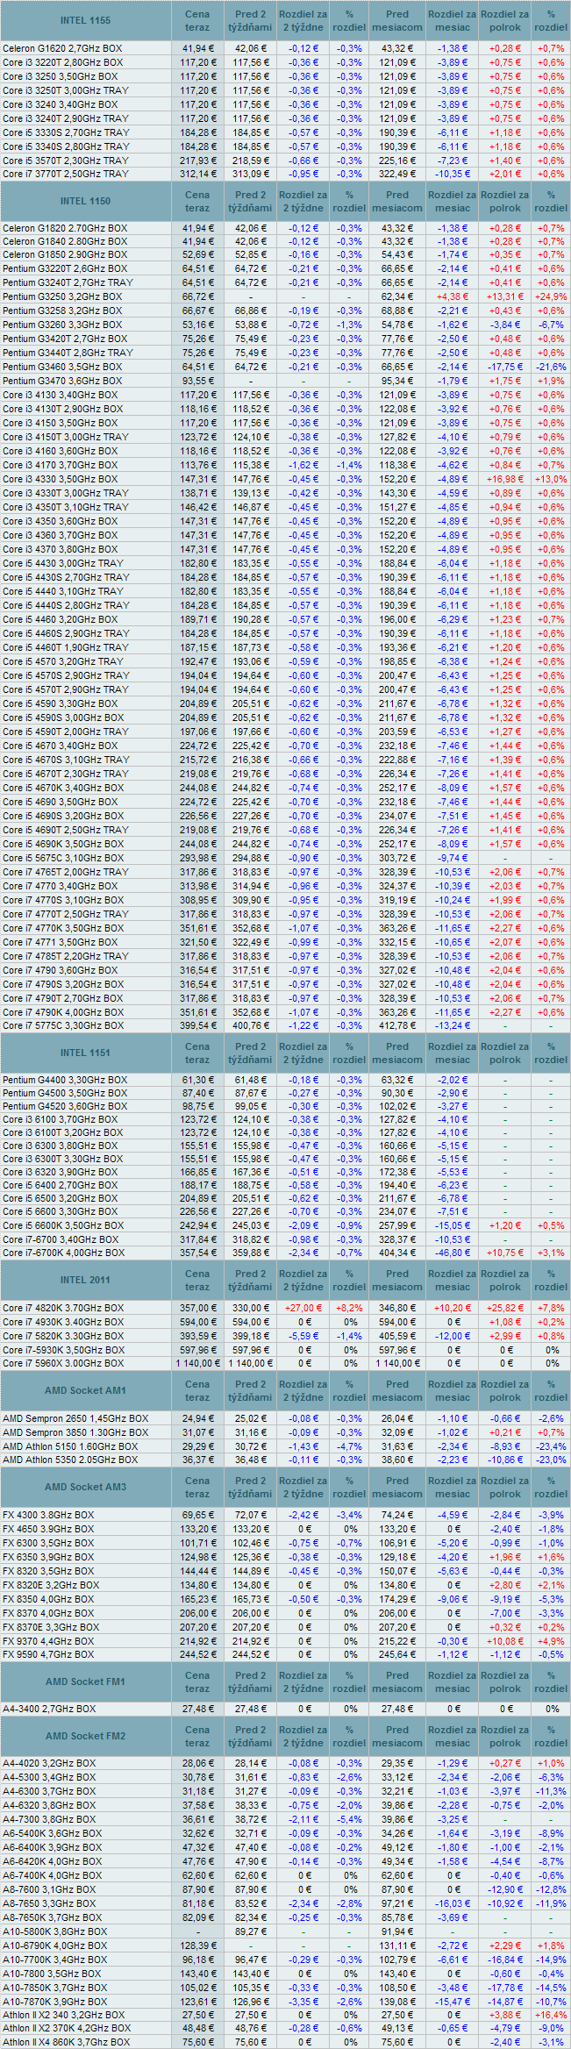Click the INTEL 1155 section header
This screenshot has width=571, height=2049.
coord(85,20)
